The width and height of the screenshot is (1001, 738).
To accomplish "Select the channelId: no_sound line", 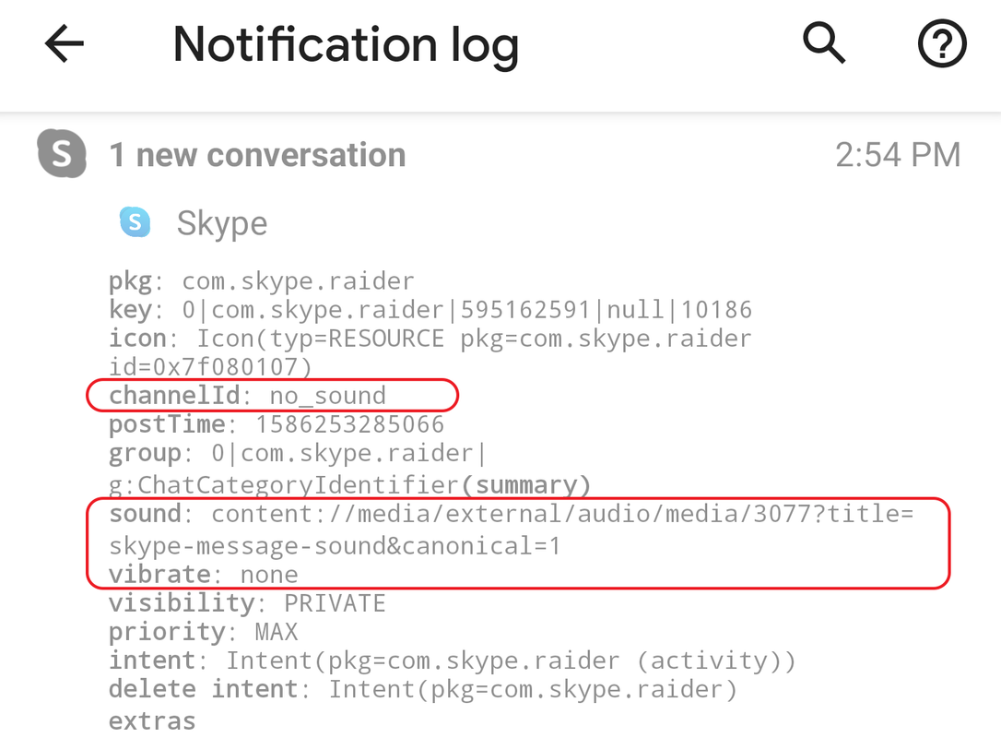I will 248,396.
